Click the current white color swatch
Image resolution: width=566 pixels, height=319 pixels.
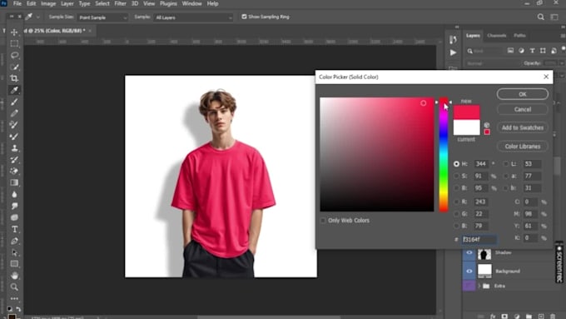pos(466,127)
